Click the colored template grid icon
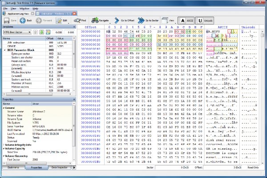The width and height of the screenshot is (267, 178). [48, 32]
